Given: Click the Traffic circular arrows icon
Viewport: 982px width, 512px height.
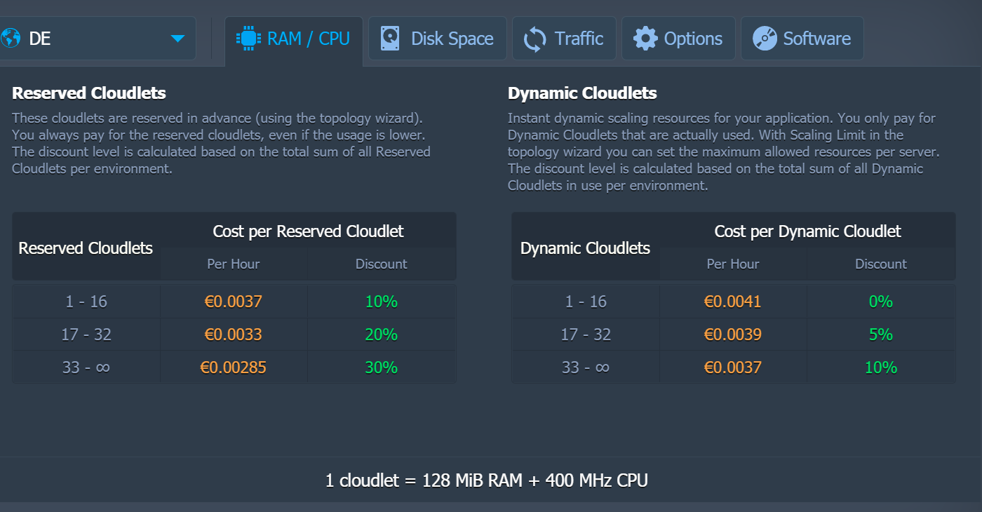Looking at the screenshot, I should [534, 39].
